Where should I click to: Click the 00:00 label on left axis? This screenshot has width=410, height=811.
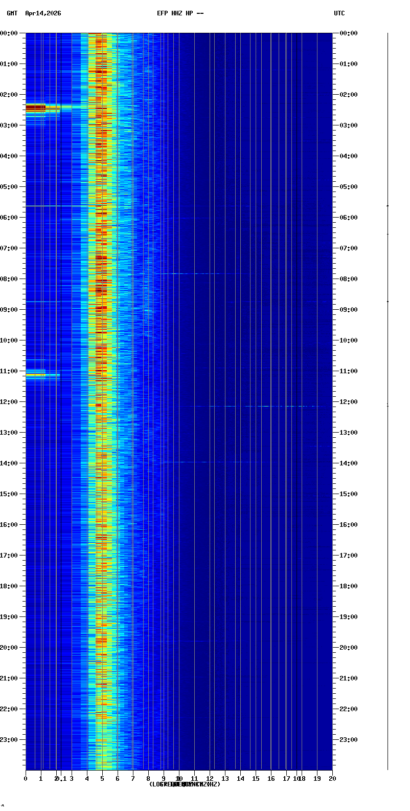9,33
